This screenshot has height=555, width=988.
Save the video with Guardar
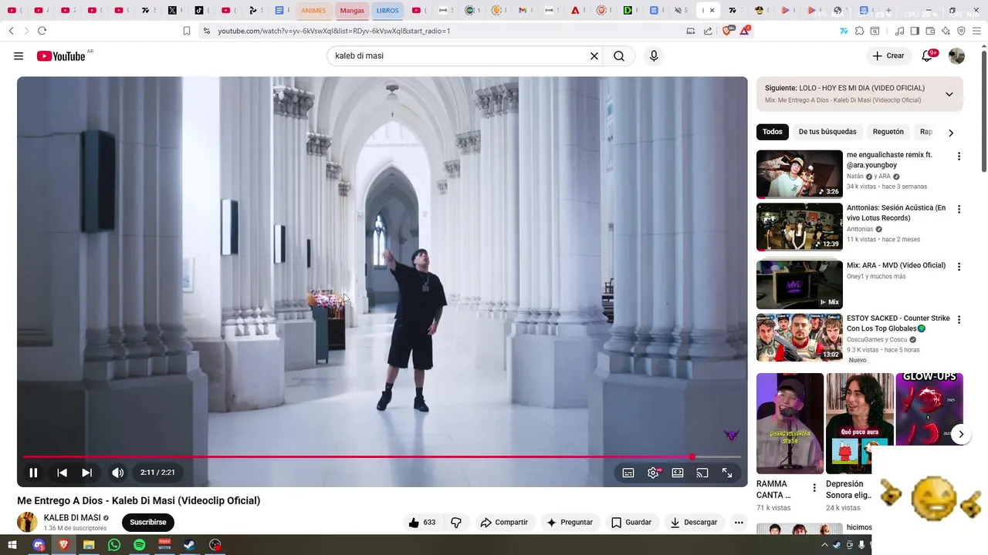click(x=631, y=522)
